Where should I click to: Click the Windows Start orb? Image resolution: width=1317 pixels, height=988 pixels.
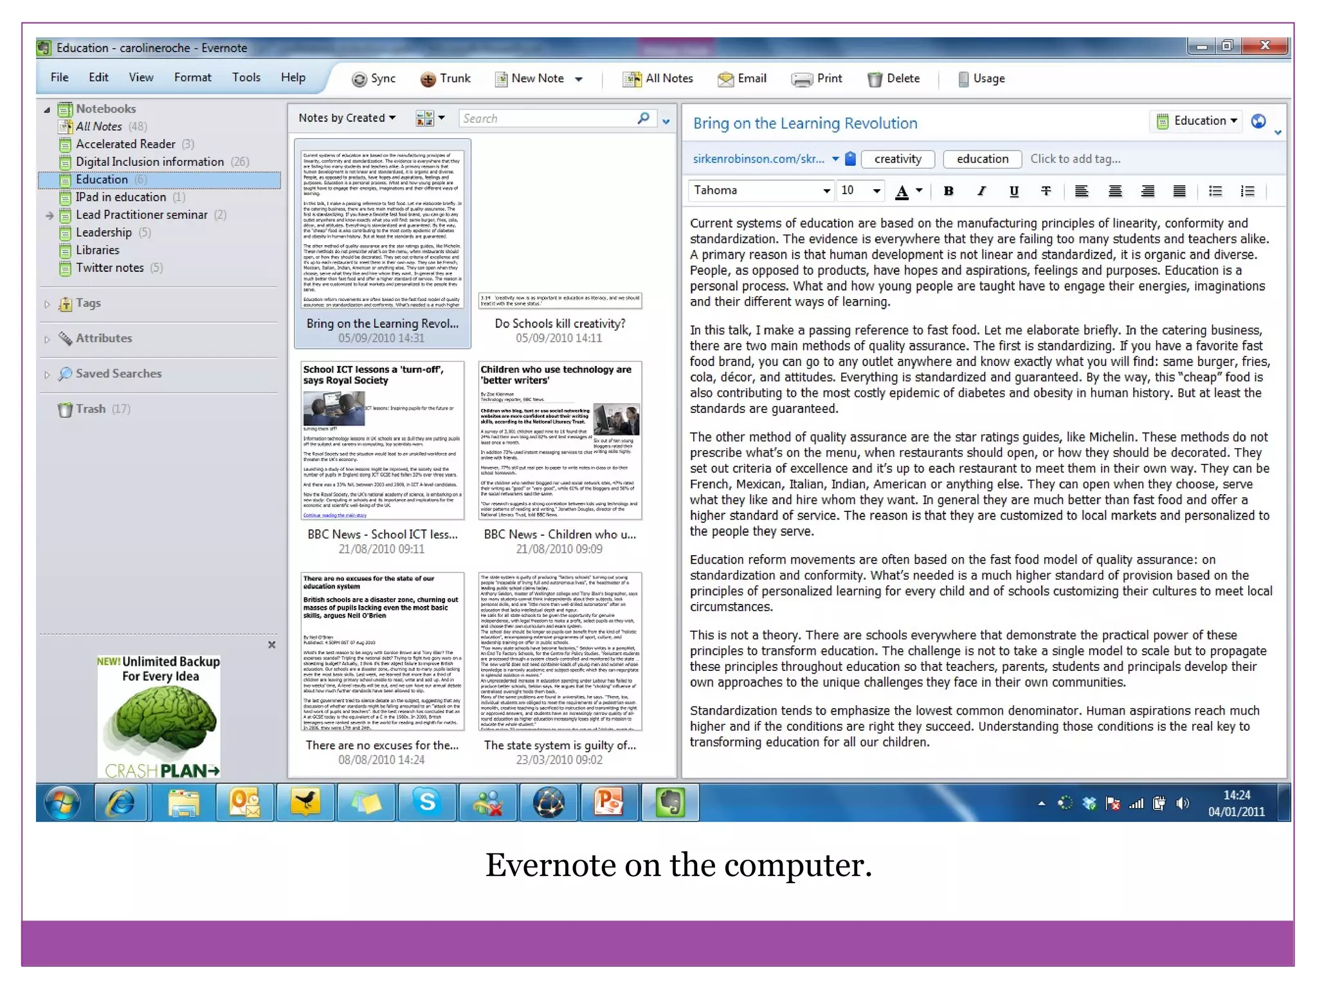click(62, 802)
